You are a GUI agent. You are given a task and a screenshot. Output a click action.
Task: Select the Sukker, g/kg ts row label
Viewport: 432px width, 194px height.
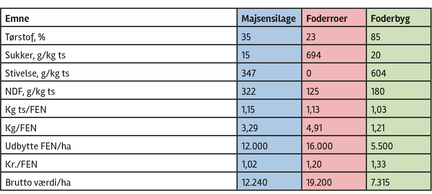pos(35,55)
